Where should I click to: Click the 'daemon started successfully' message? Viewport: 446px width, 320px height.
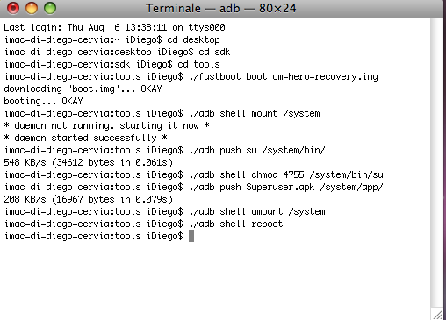[x=86, y=138]
